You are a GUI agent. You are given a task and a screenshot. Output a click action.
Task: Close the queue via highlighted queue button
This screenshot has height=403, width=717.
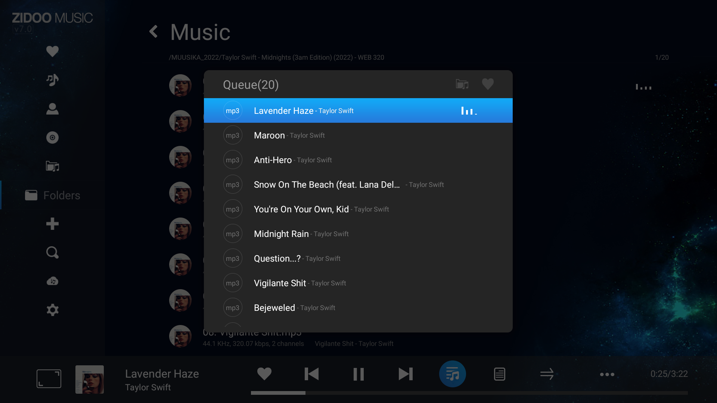453,374
